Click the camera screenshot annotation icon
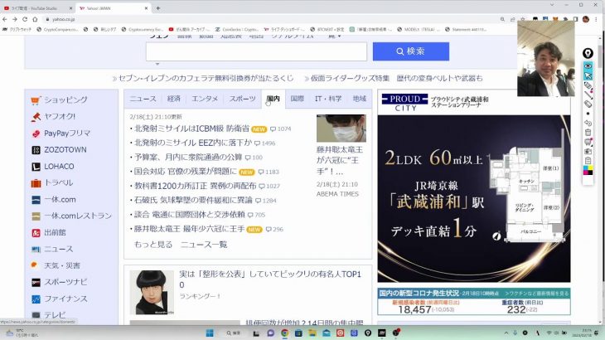This screenshot has height=340, width=605. click(588, 151)
